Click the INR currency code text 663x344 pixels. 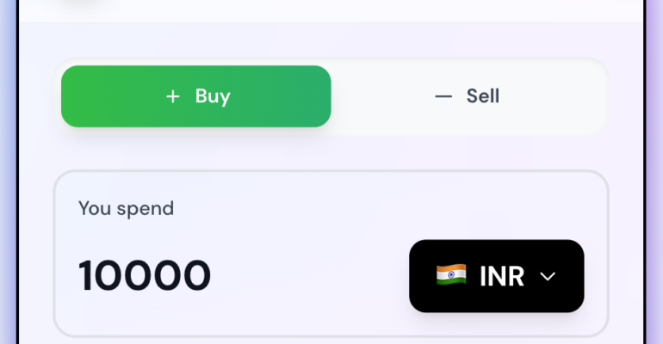[x=502, y=276]
